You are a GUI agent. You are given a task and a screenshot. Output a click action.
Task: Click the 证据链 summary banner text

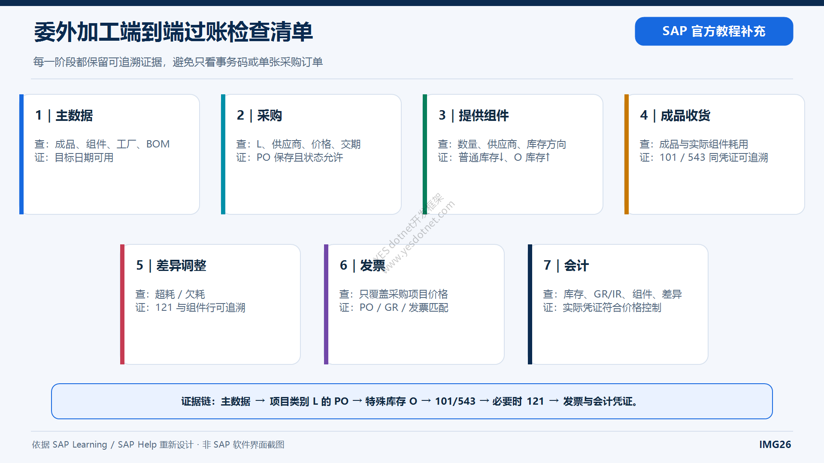410,401
